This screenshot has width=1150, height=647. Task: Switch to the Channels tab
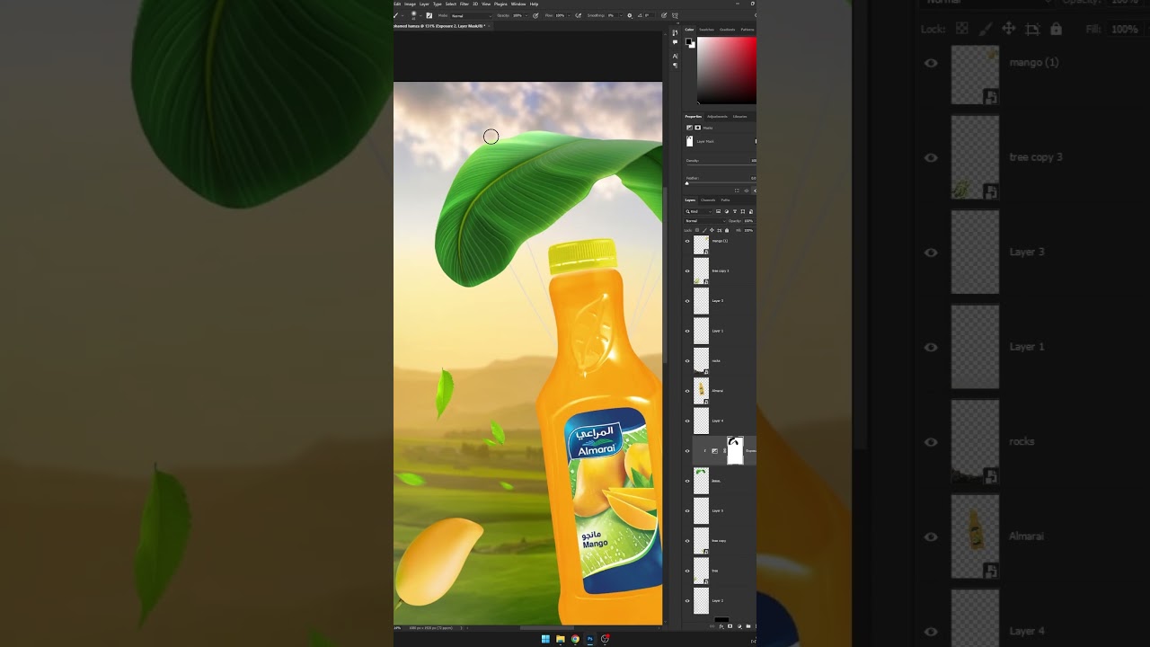[x=708, y=200]
